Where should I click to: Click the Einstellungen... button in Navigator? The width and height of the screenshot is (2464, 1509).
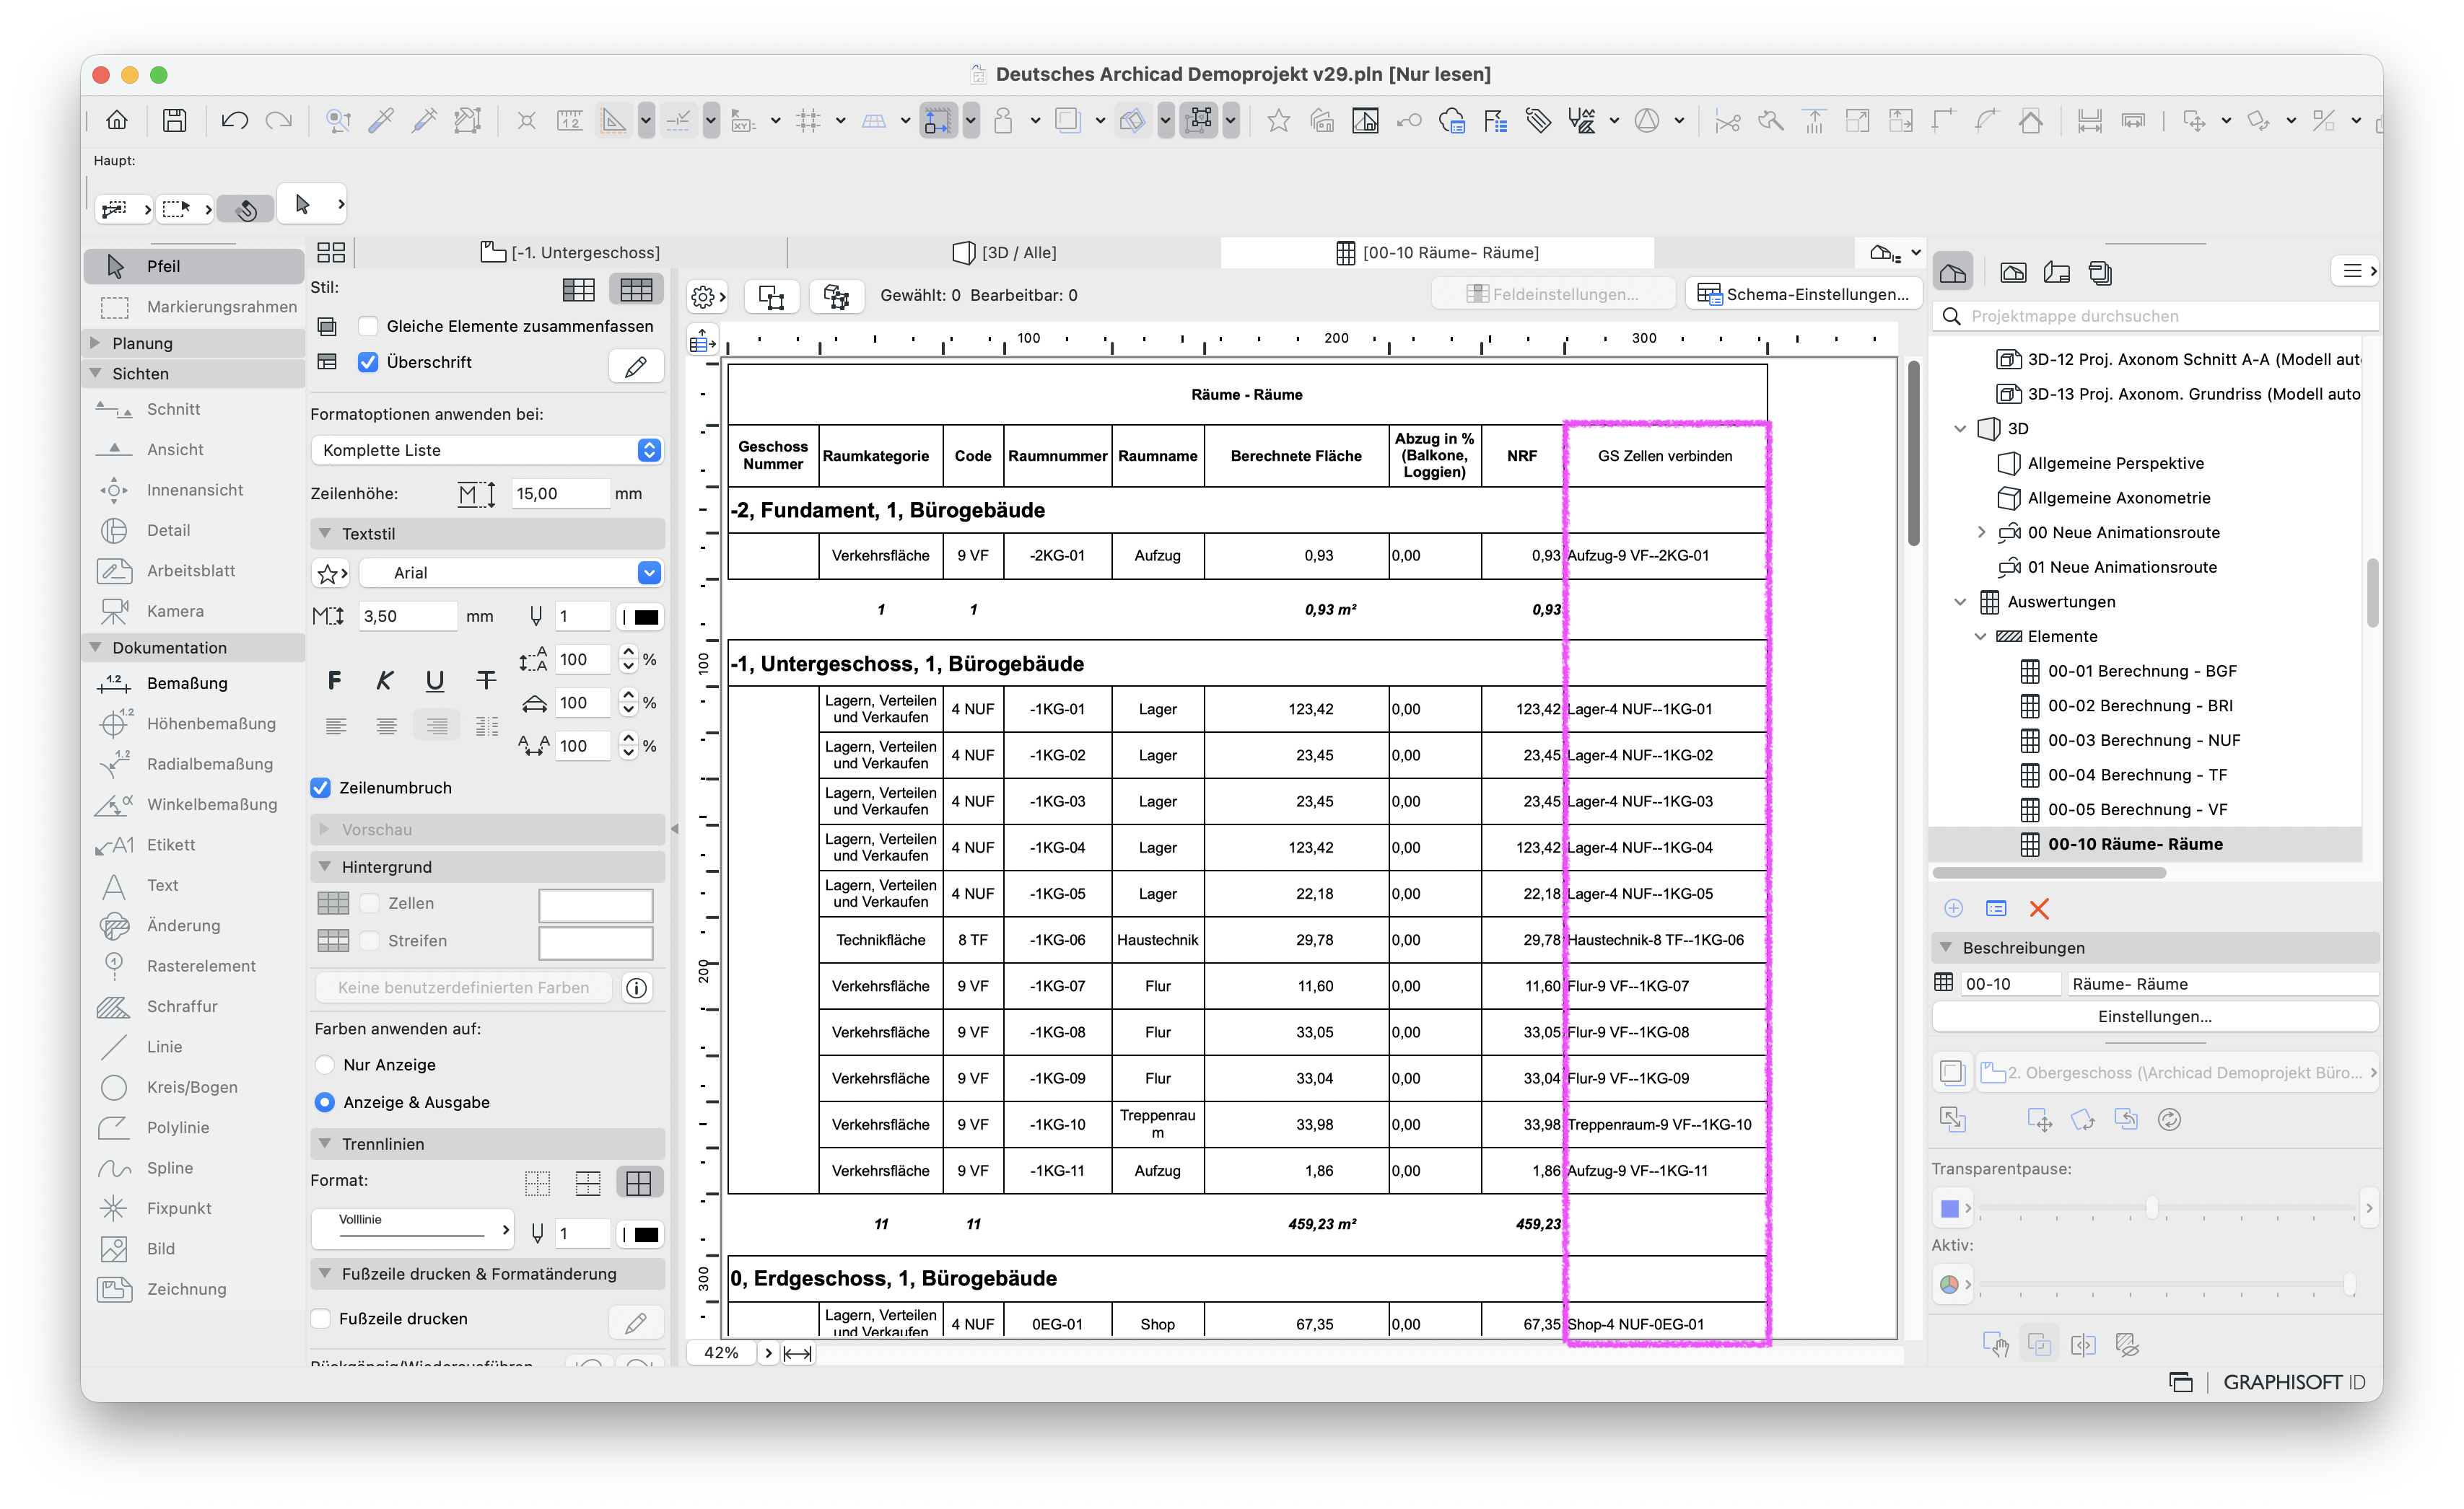click(x=2154, y=1016)
